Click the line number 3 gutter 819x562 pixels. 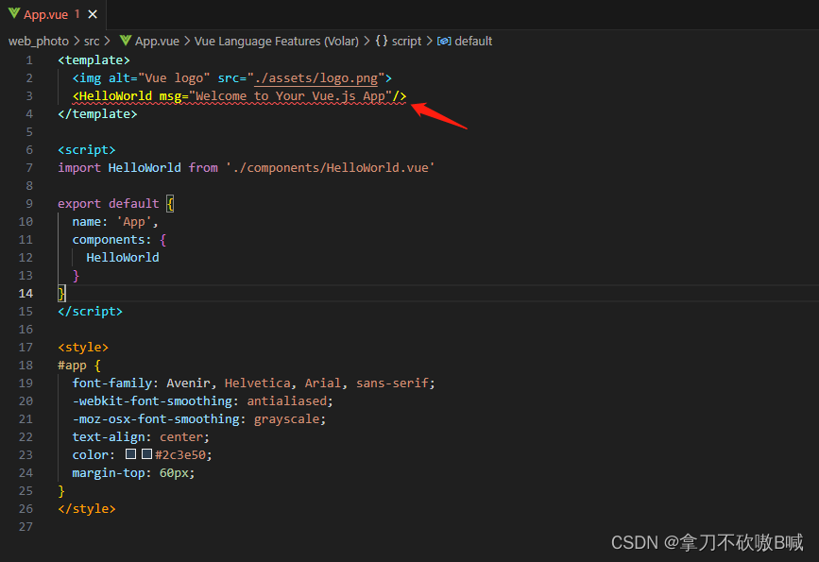pos(29,96)
